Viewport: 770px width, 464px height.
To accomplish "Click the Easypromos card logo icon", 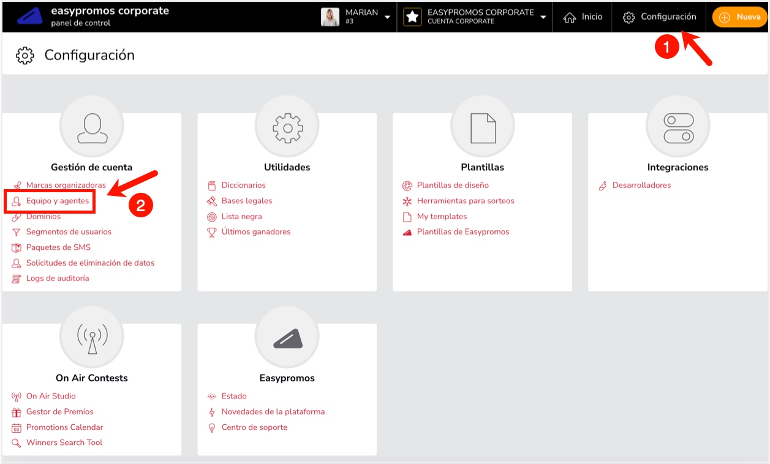I will coord(287,339).
